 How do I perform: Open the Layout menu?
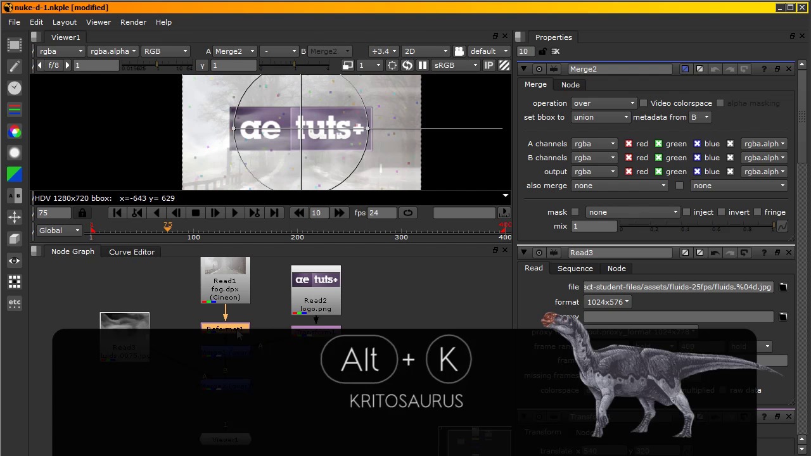pos(65,22)
